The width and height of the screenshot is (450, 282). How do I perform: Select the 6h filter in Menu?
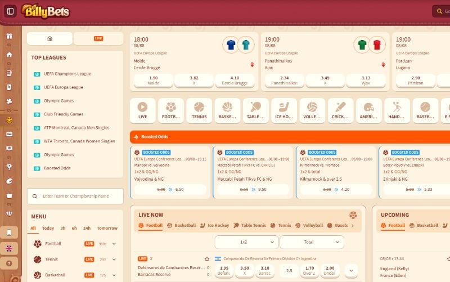[74, 229]
